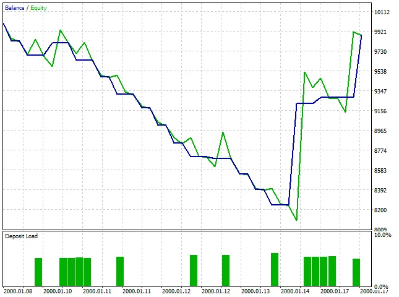Screen dimensions: 399x297
Task: Click the 9921 price axis label
Action: 382,32
